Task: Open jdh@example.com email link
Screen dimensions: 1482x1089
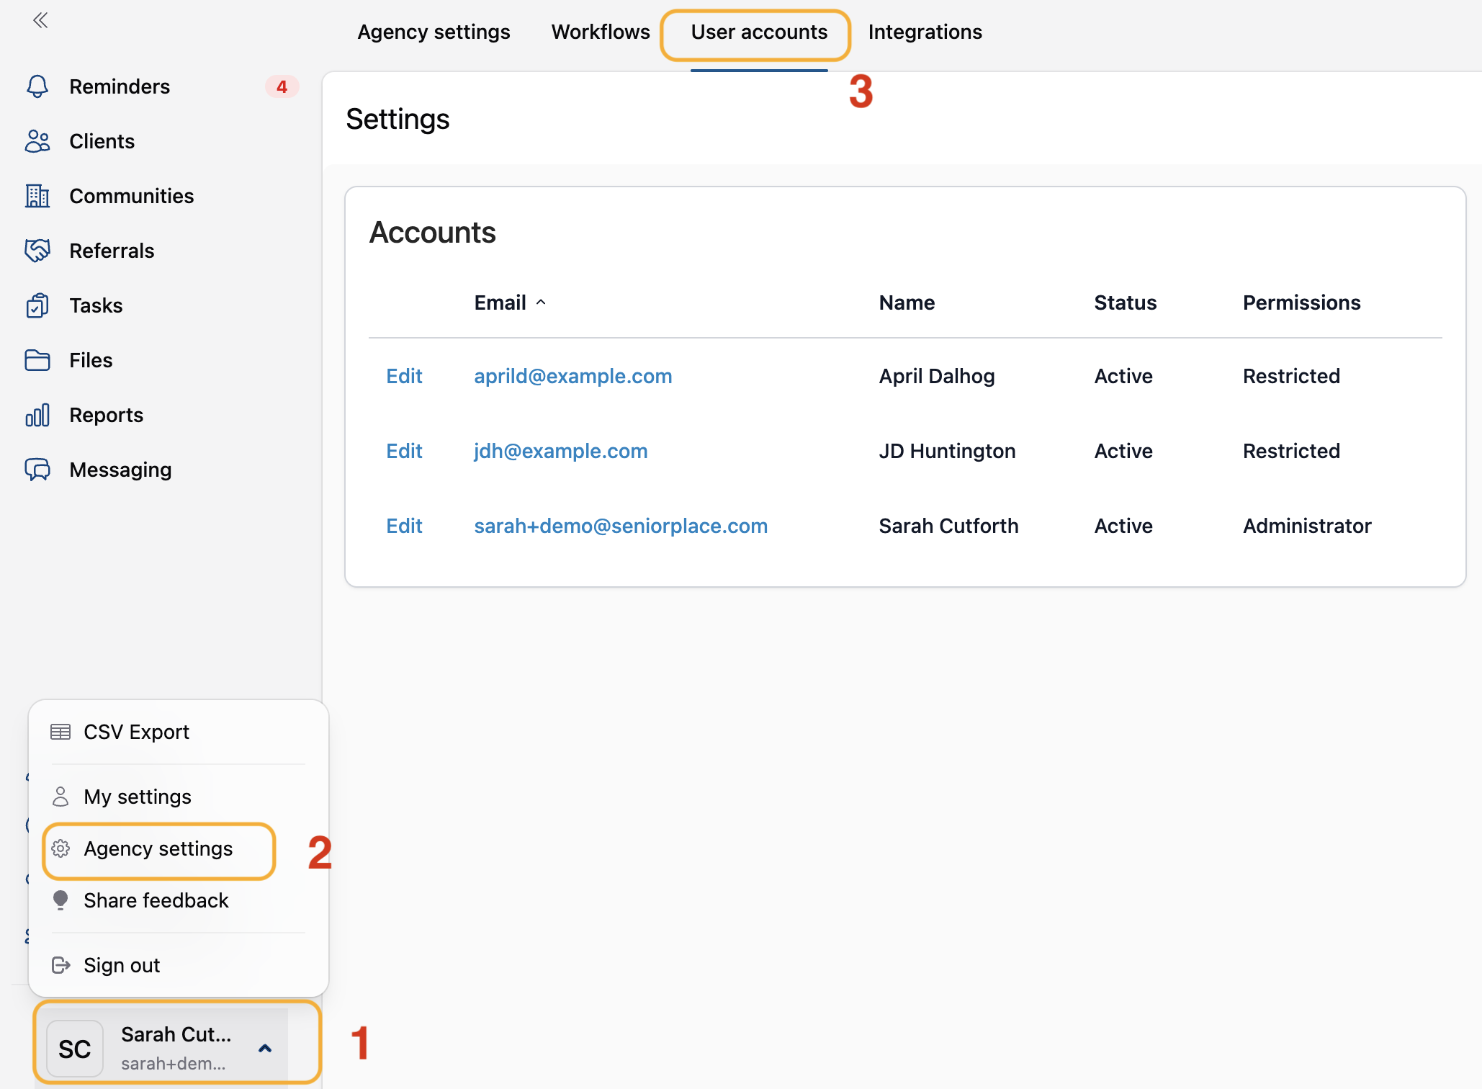Action: coord(560,451)
